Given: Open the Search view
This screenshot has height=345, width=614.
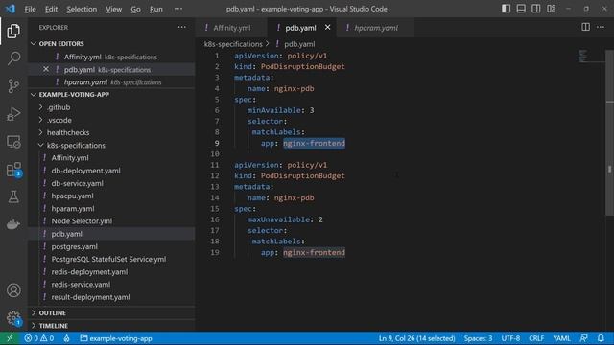Looking at the screenshot, I should (13, 58).
